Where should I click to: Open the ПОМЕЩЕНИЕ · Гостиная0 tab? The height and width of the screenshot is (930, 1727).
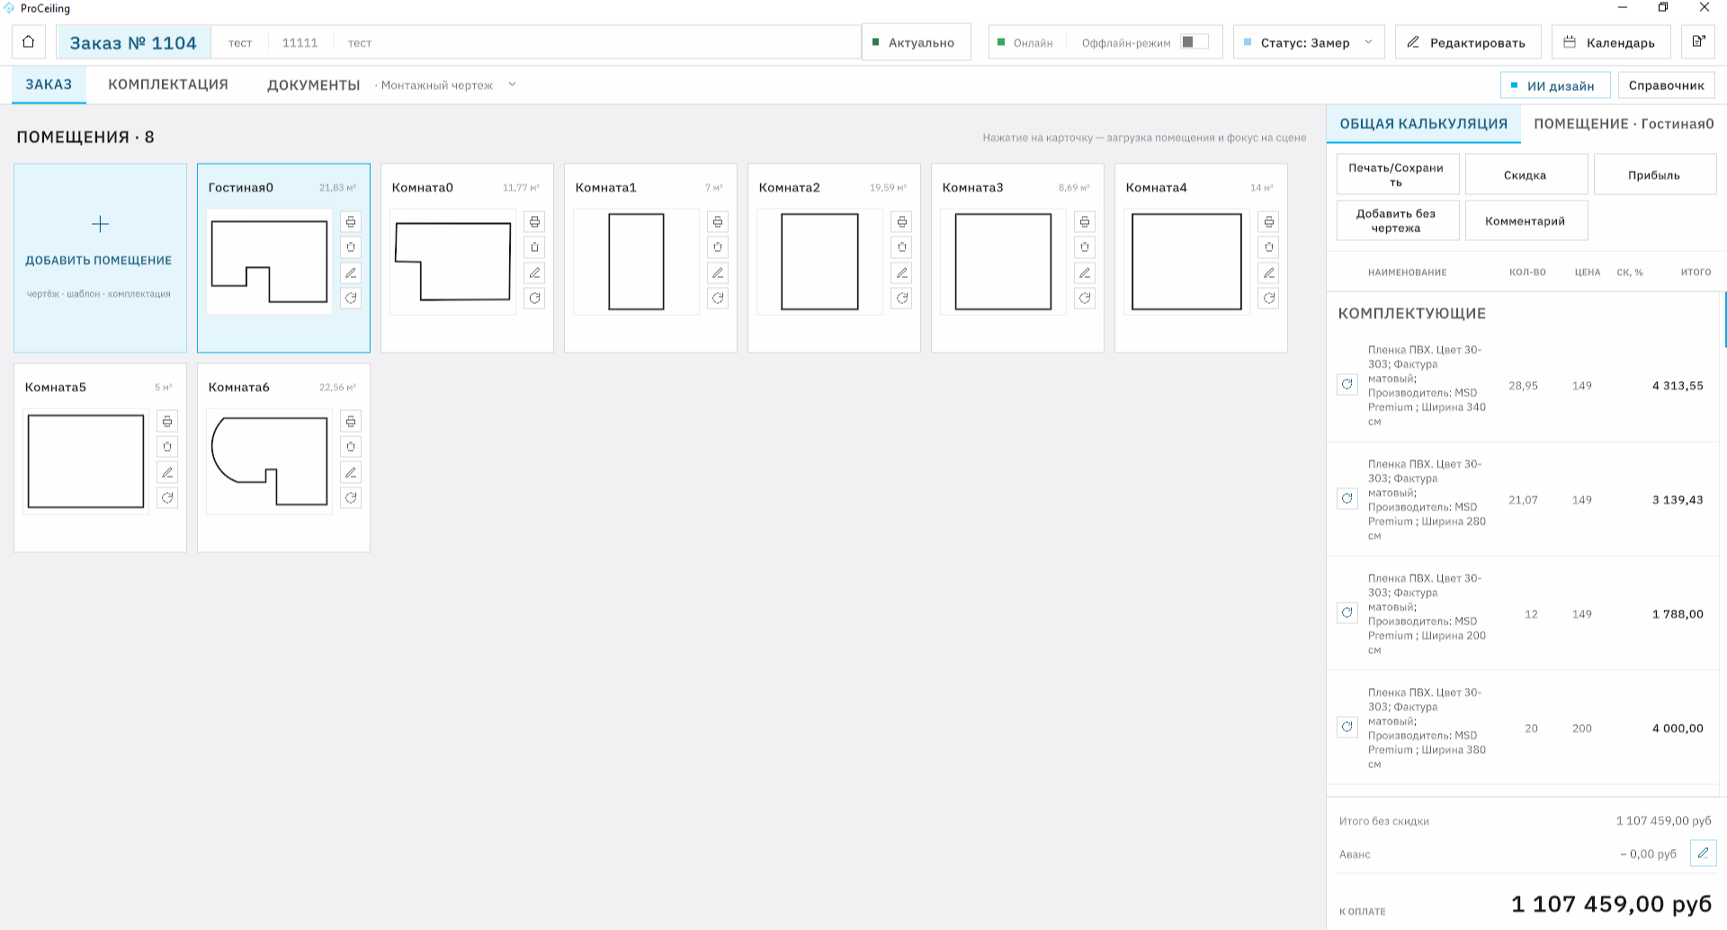click(x=1624, y=124)
